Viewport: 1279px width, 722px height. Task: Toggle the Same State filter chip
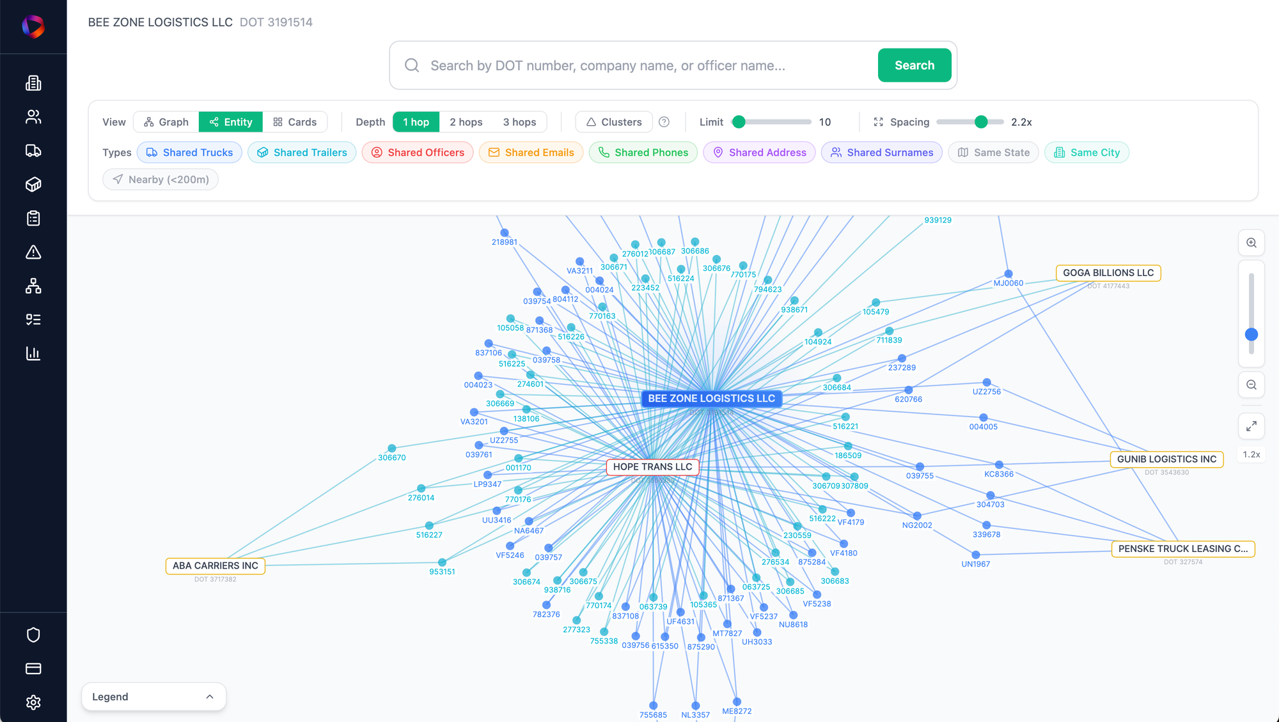[993, 153]
